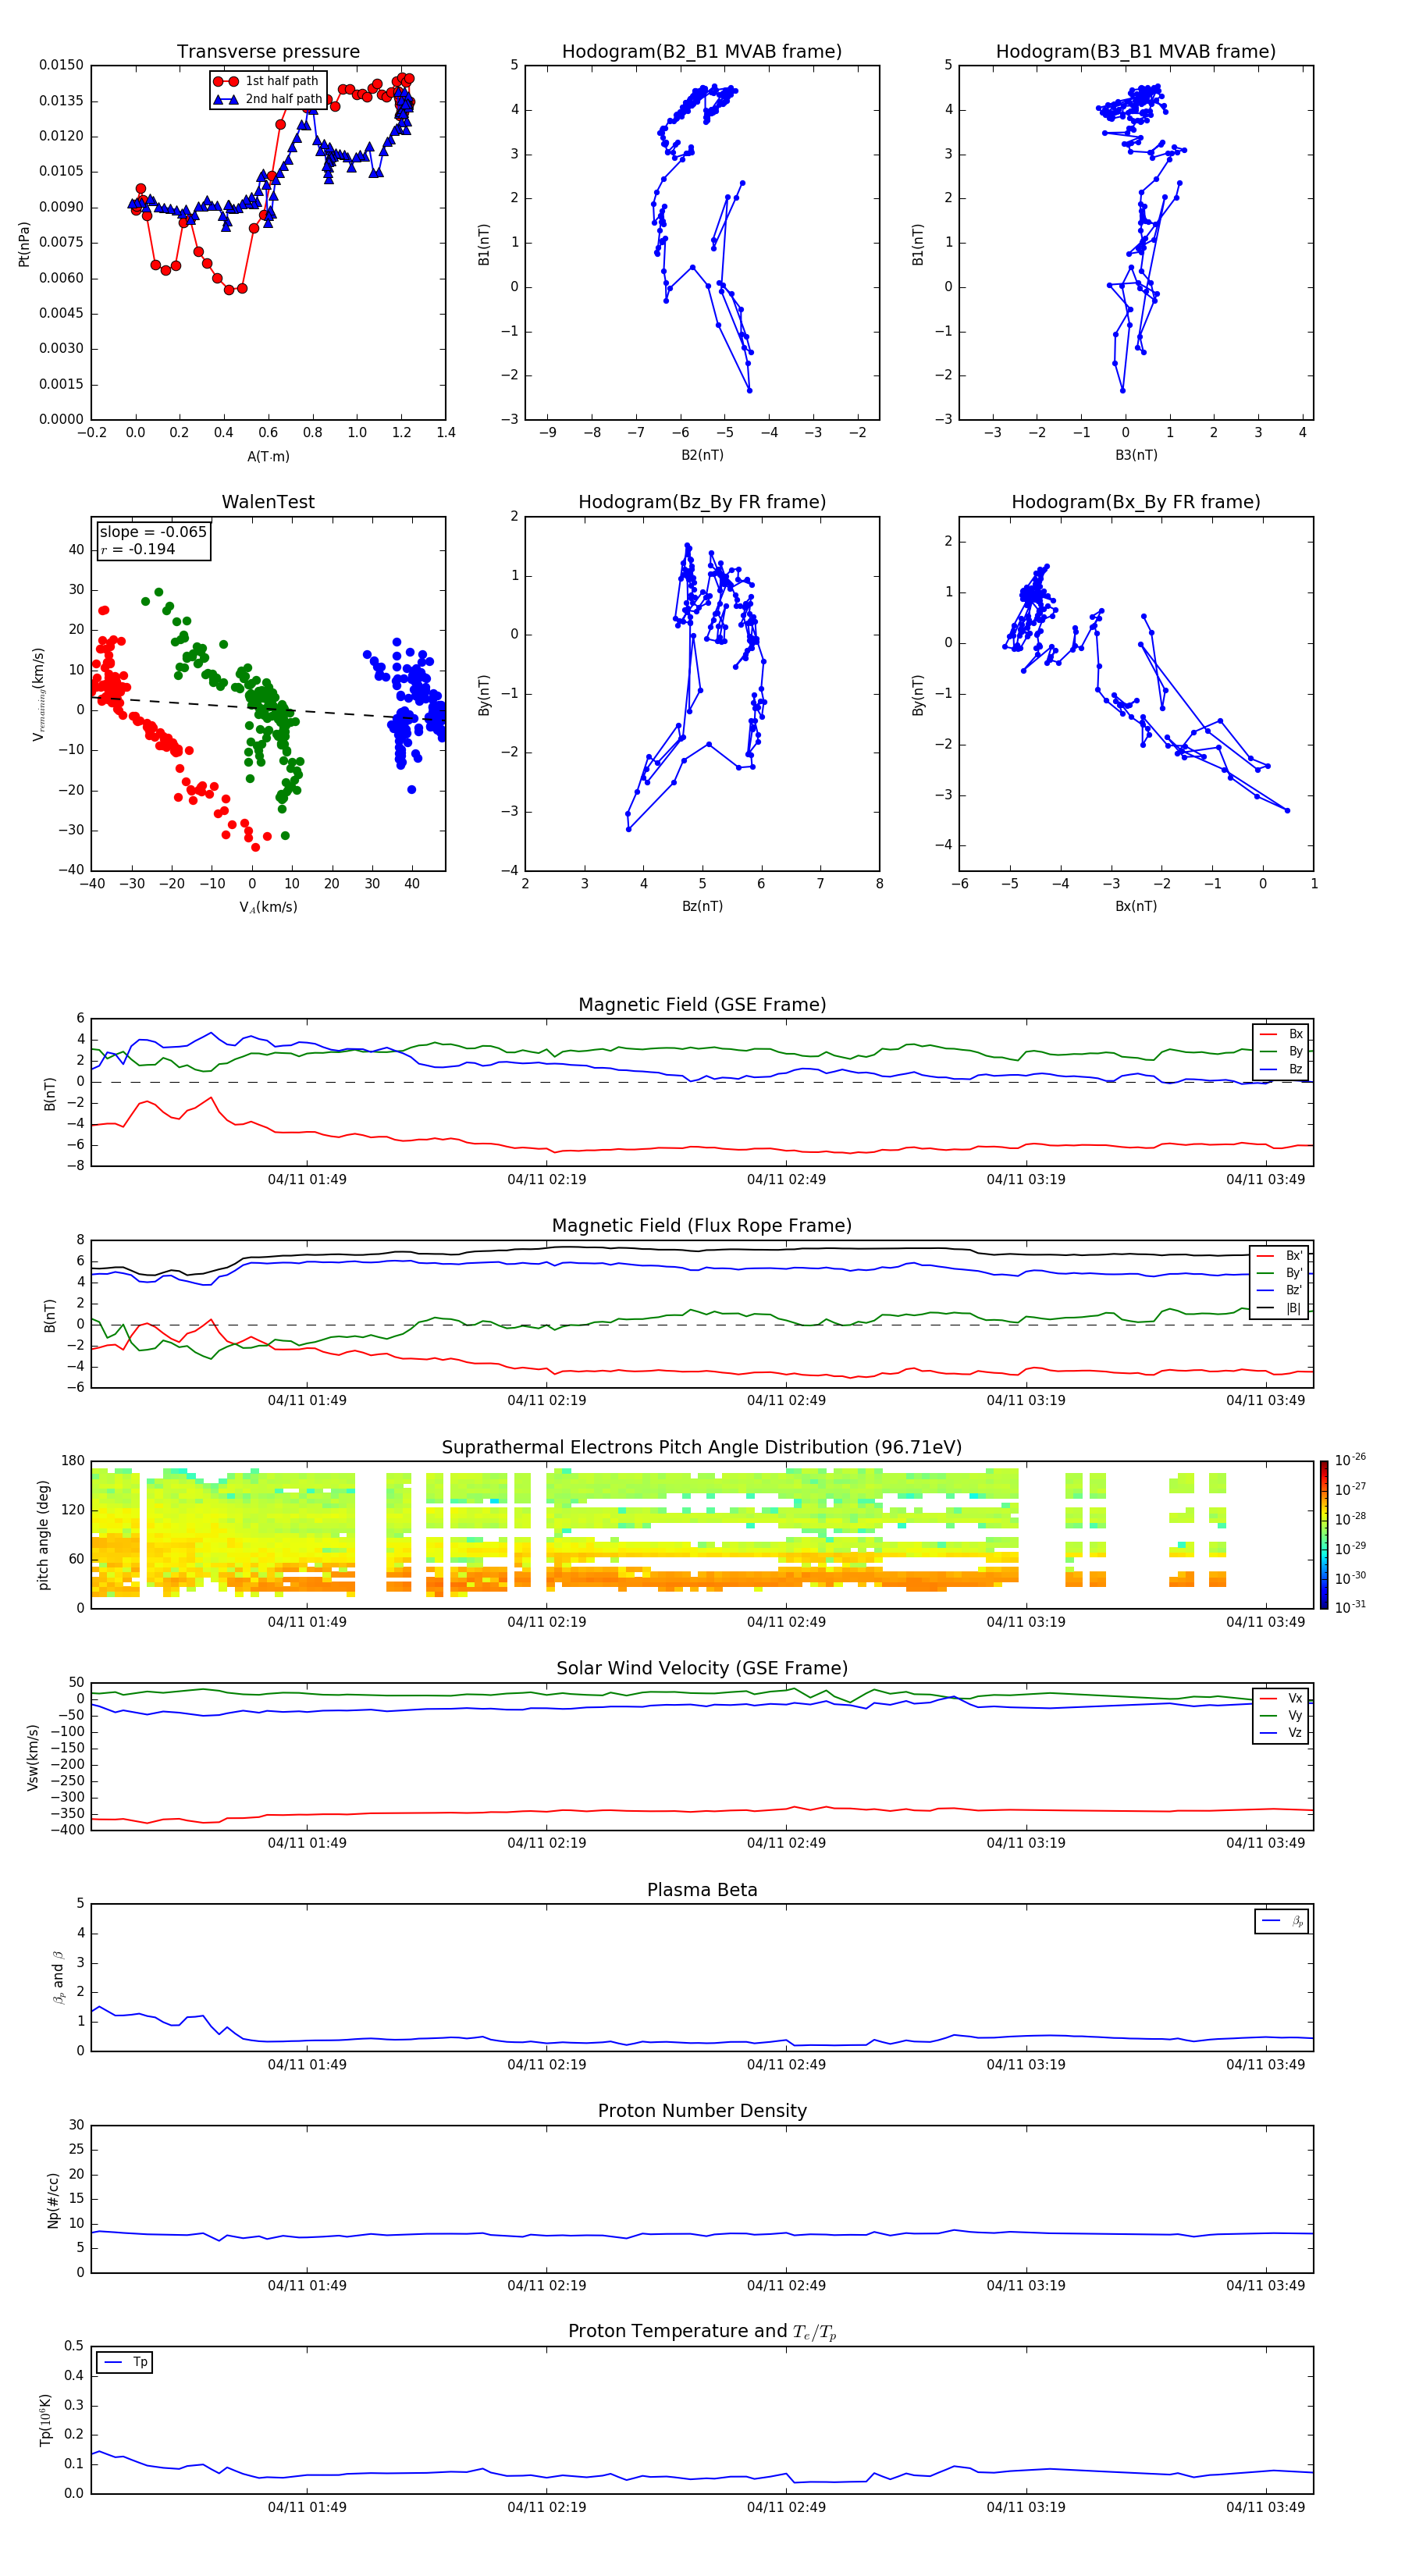Click 'V_remaining(km/s)' axis label
This screenshot has width=1405, height=2576.
coord(38,694)
